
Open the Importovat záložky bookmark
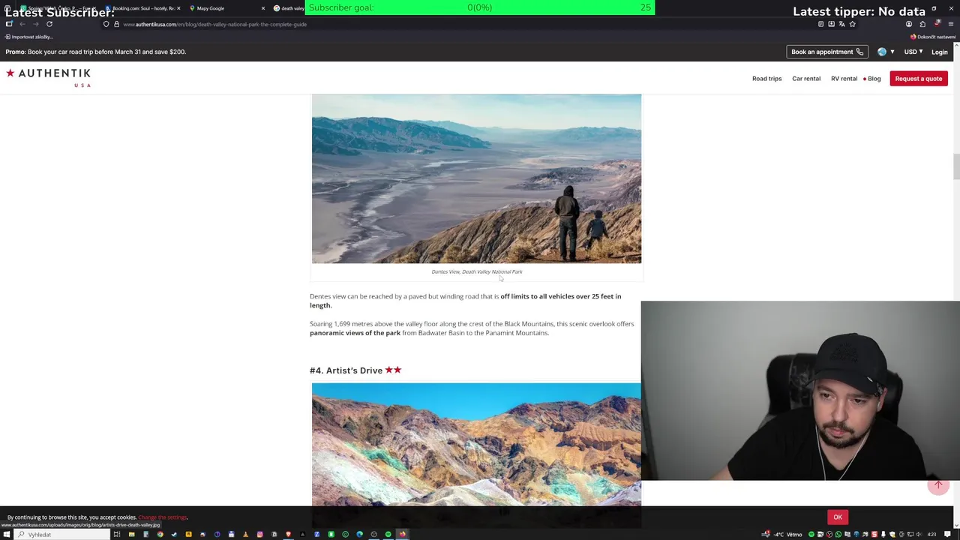28,37
